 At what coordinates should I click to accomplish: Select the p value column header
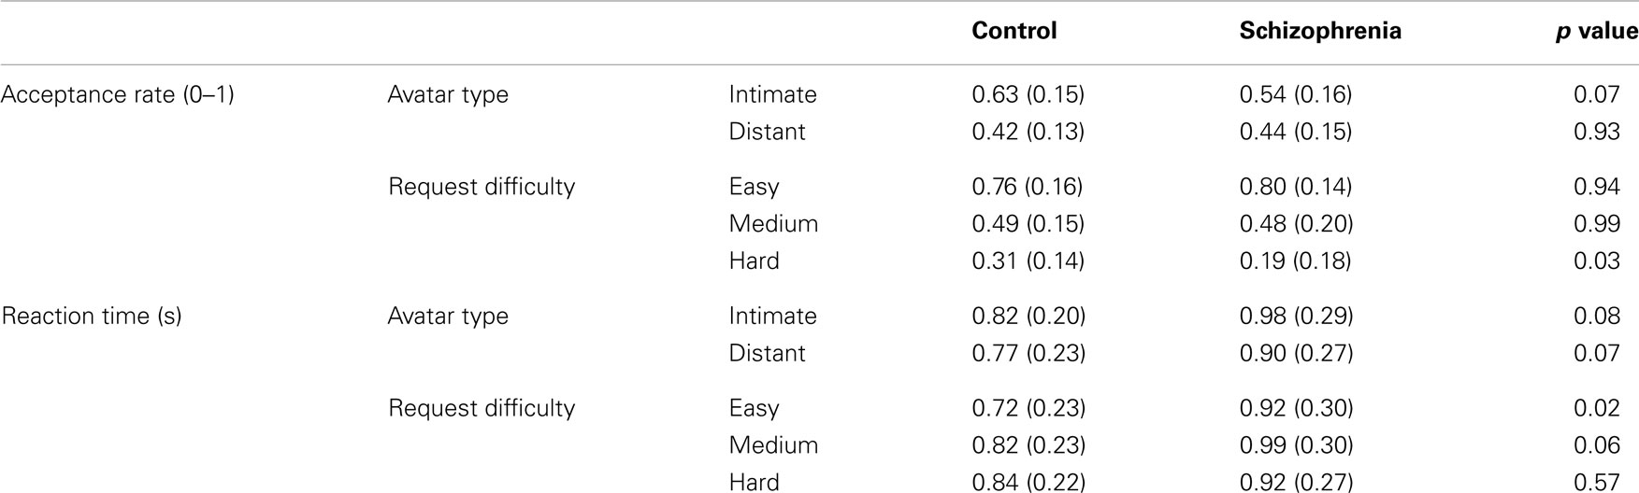tap(1597, 32)
